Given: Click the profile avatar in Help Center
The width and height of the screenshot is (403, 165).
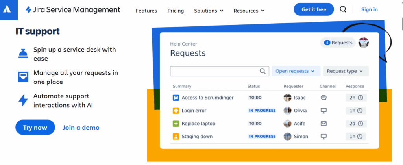Looking at the screenshot, I should [x=364, y=43].
